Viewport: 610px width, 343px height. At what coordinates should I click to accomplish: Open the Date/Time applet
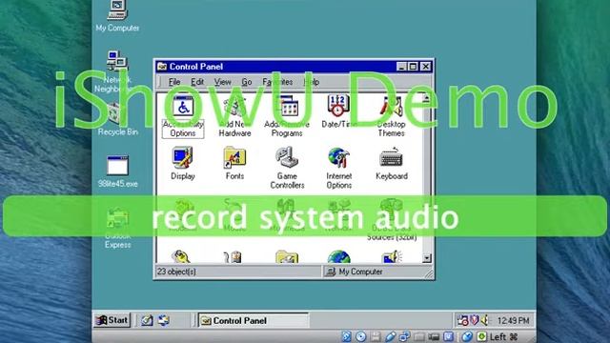[x=338, y=111]
